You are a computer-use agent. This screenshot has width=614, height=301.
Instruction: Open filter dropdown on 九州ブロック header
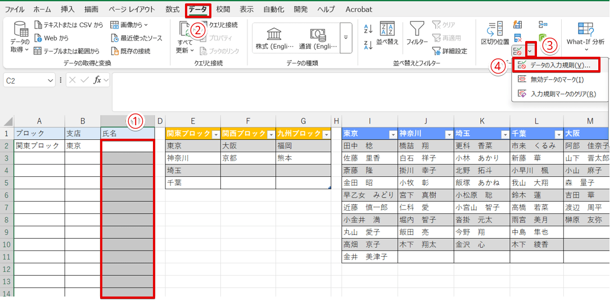click(x=326, y=134)
